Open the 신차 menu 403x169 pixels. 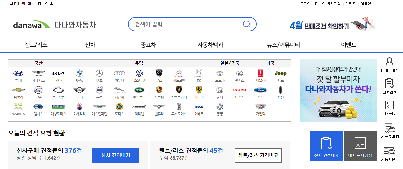coord(90,45)
